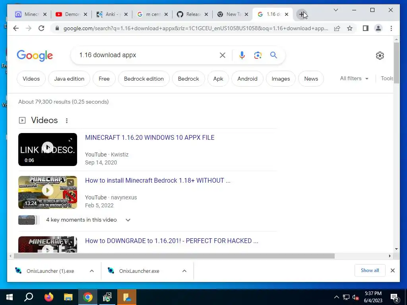
Task: Open the OnixLauncher.exe downloaded file
Action: point(139,271)
